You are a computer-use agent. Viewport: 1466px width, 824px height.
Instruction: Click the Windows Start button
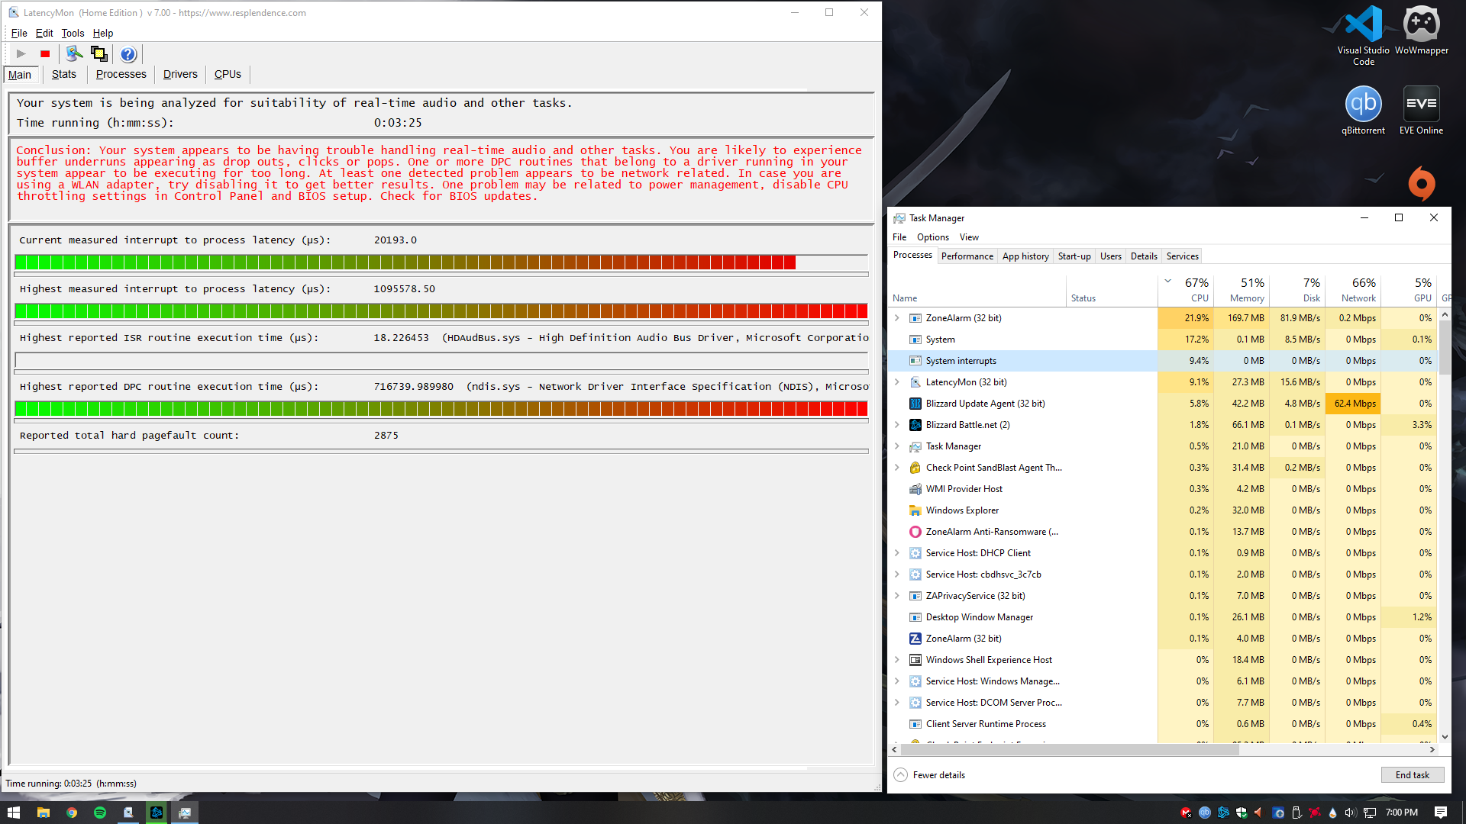pos(14,813)
